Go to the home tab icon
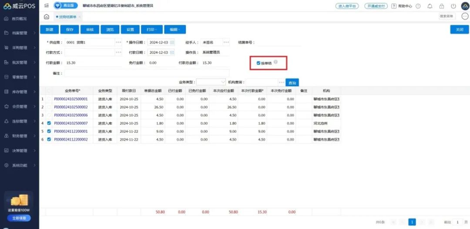 point(47,17)
